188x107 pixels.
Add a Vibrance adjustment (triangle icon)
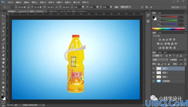click(x=174, y=40)
